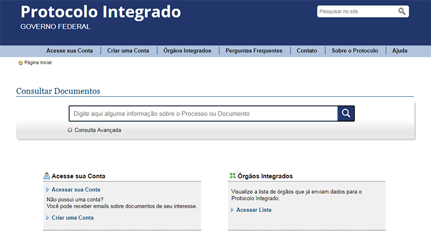Click the Consultar Documentos heading
Screen dimensions: 431x244
(58, 91)
